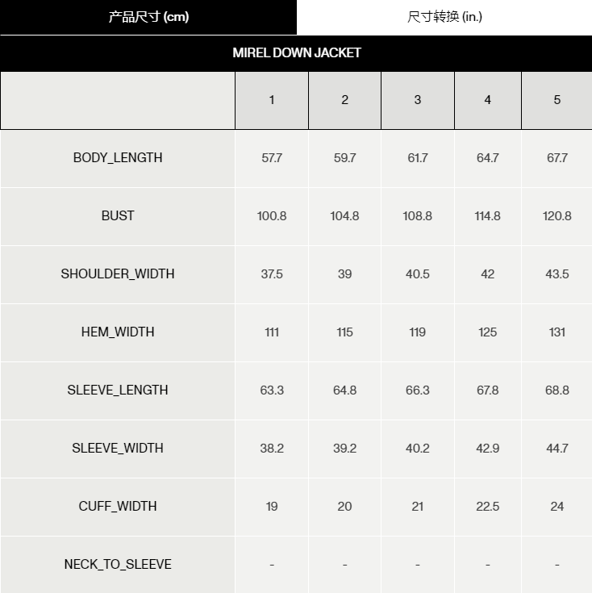The width and height of the screenshot is (592, 593).
Task: Switch to the 尺寸转换 (in.) tab
Action: click(444, 17)
